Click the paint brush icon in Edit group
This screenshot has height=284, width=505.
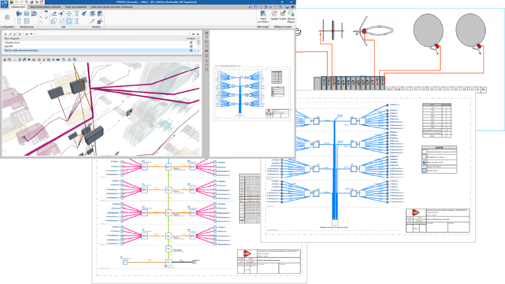tap(84, 13)
